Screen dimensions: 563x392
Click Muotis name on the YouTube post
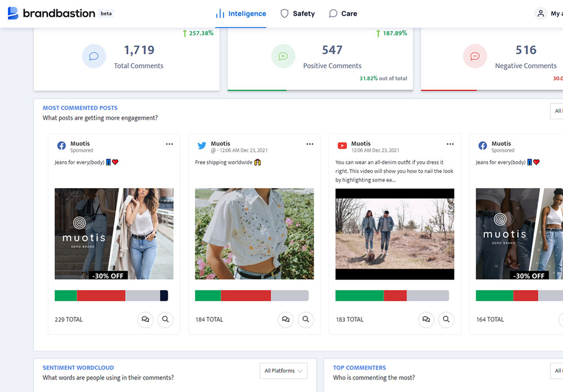[361, 144]
